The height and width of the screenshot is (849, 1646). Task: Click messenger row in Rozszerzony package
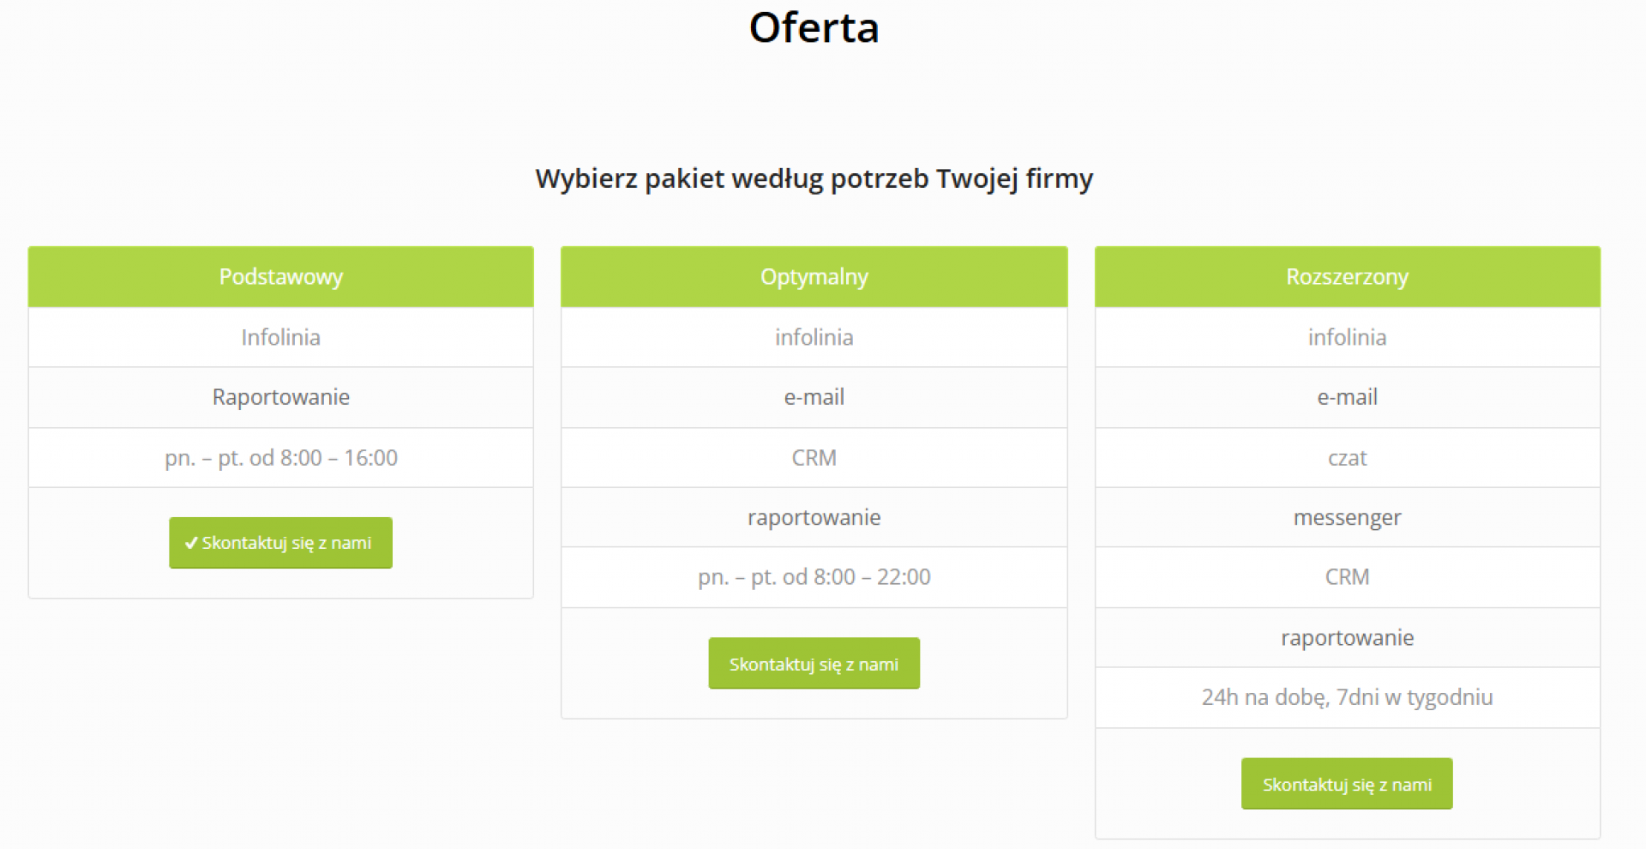[1347, 517]
